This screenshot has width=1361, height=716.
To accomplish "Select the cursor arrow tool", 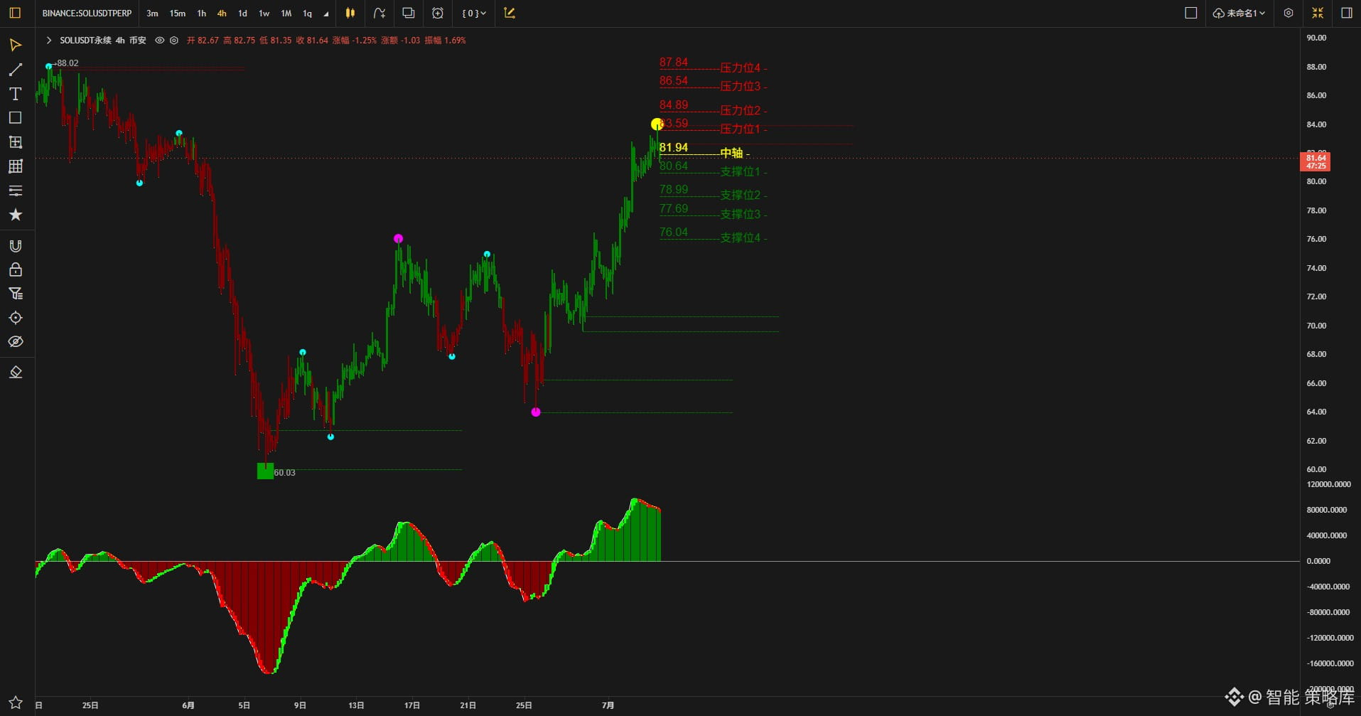I will coord(15,46).
